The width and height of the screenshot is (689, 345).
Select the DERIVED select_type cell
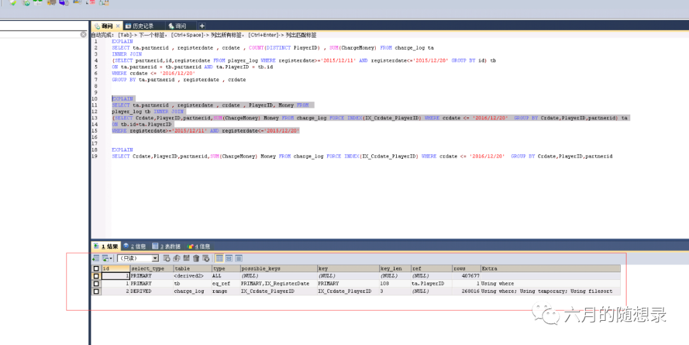151,291
